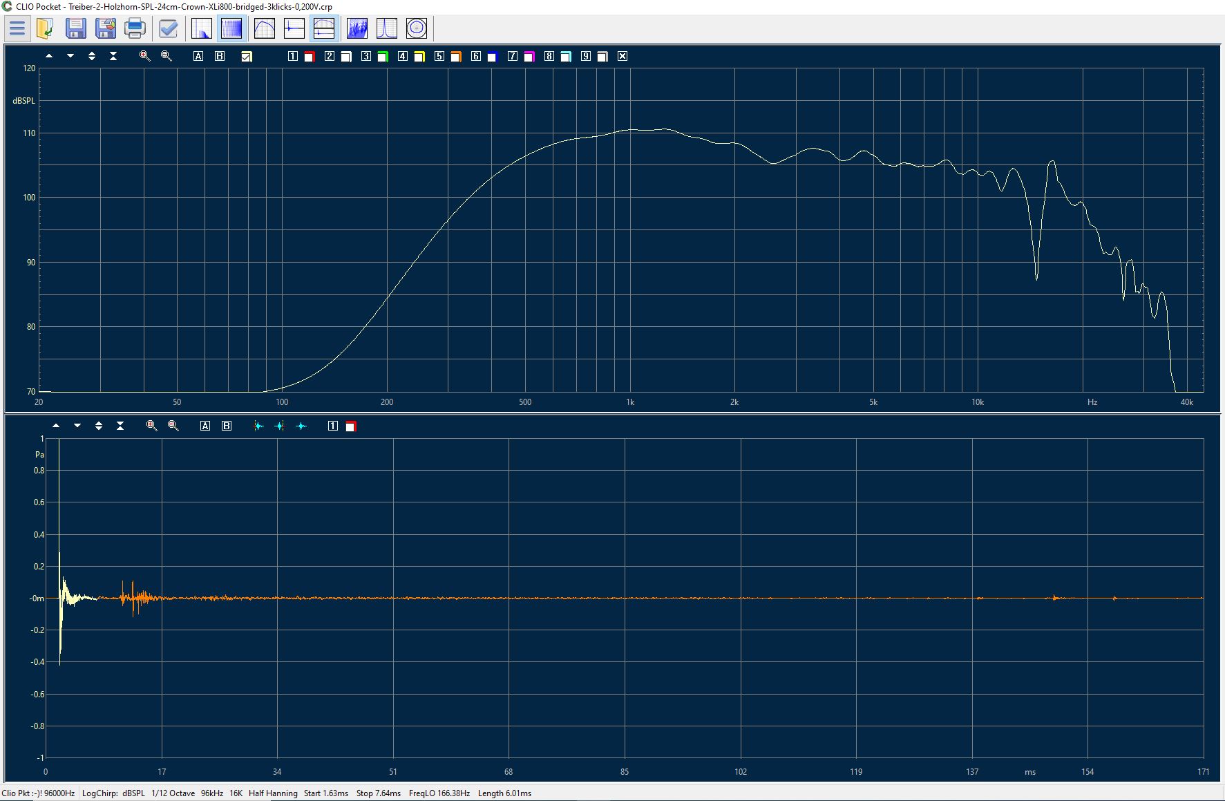This screenshot has height=801, width=1225.
Task: Set window stop marker icon
Action: click(x=280, y=426)
